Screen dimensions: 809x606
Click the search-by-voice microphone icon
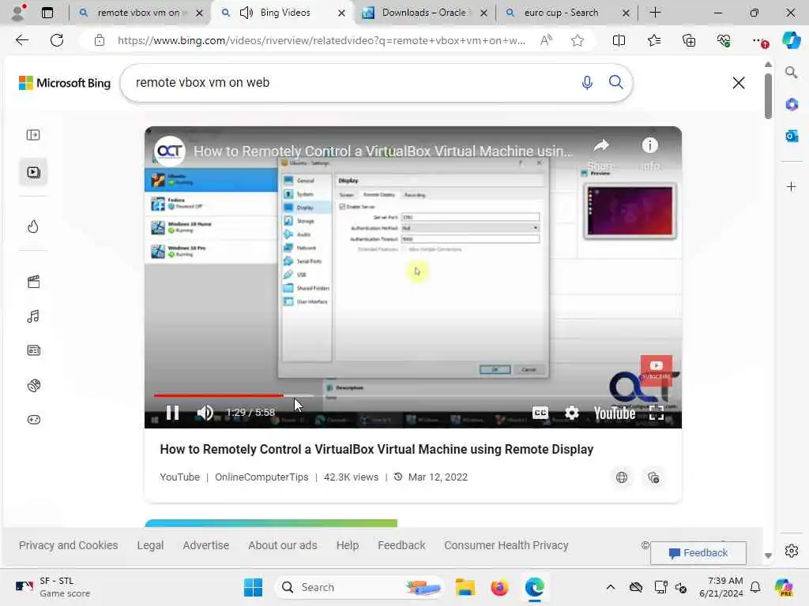[x=587, y=82]
